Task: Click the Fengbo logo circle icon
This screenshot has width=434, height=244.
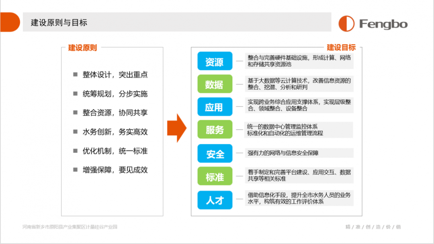Action: [346, 24]
